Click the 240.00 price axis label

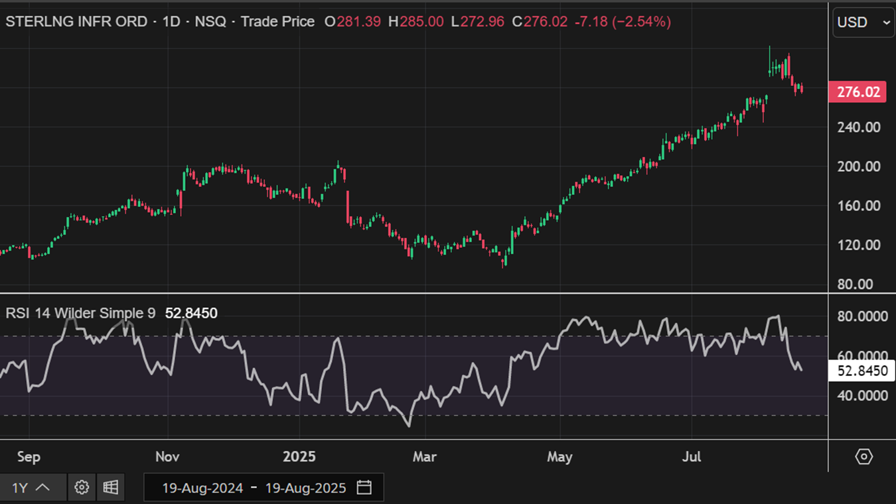859,127
